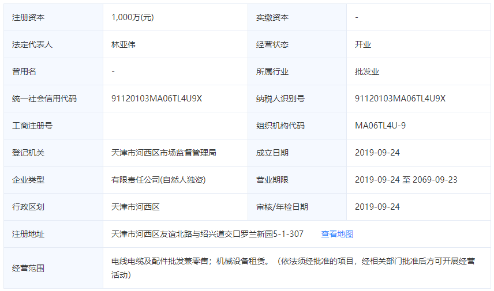The width and height of the screenshot is (494, 291).
Task: Click the 1,000万(元) registered capital value
Action: pos(133,17)
